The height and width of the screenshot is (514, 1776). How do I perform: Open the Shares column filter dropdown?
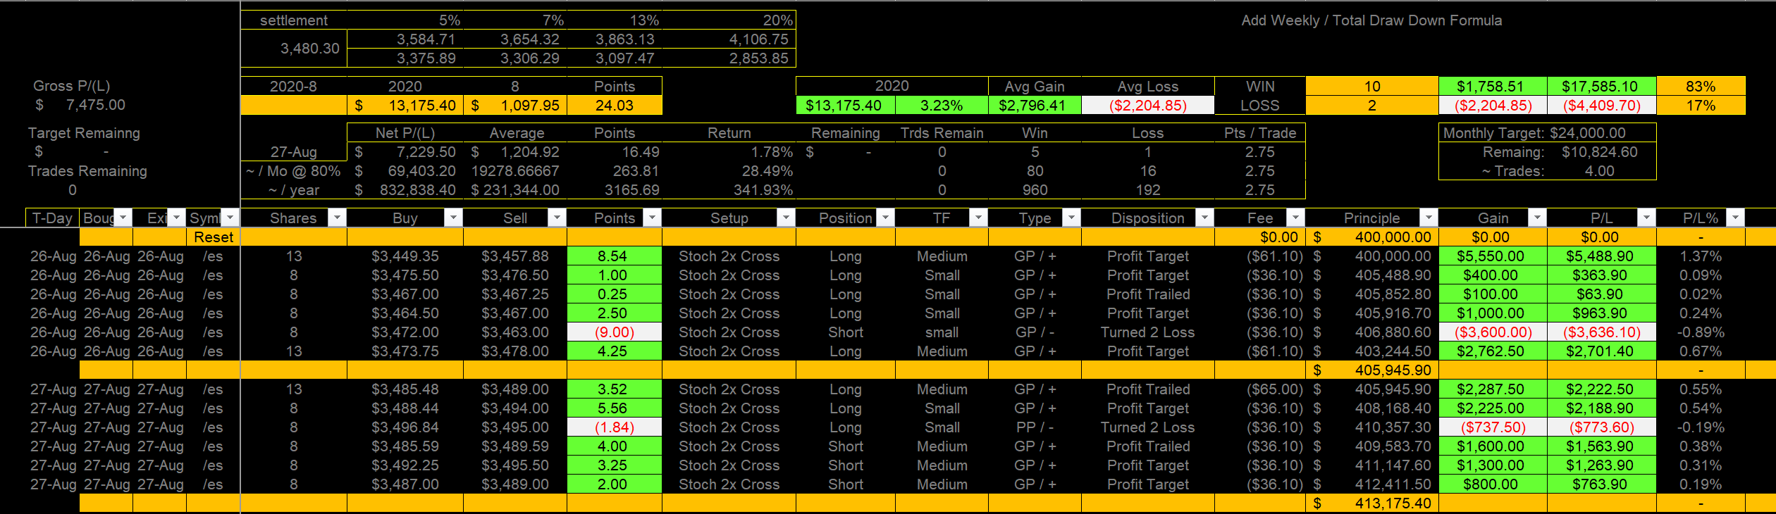click(x=338, y=218)
